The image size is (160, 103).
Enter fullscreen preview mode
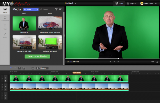(157, 62)
